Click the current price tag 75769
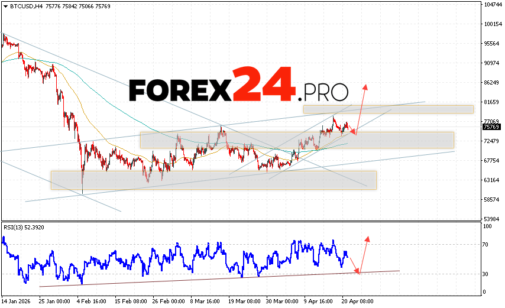The height and width of the screenshot is (308, 505). 490,127
